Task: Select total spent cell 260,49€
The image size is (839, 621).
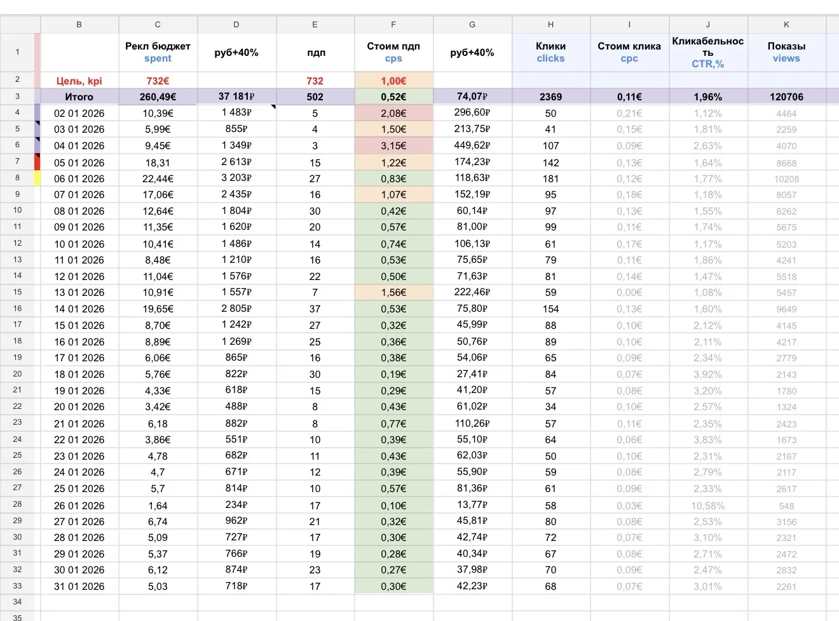Action: (x=158, y=97)
